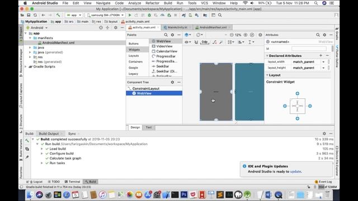The image size is (358, 201).
Task: Open the Palette settings gear
Action: pyautogui.click(x=172, y=35)
